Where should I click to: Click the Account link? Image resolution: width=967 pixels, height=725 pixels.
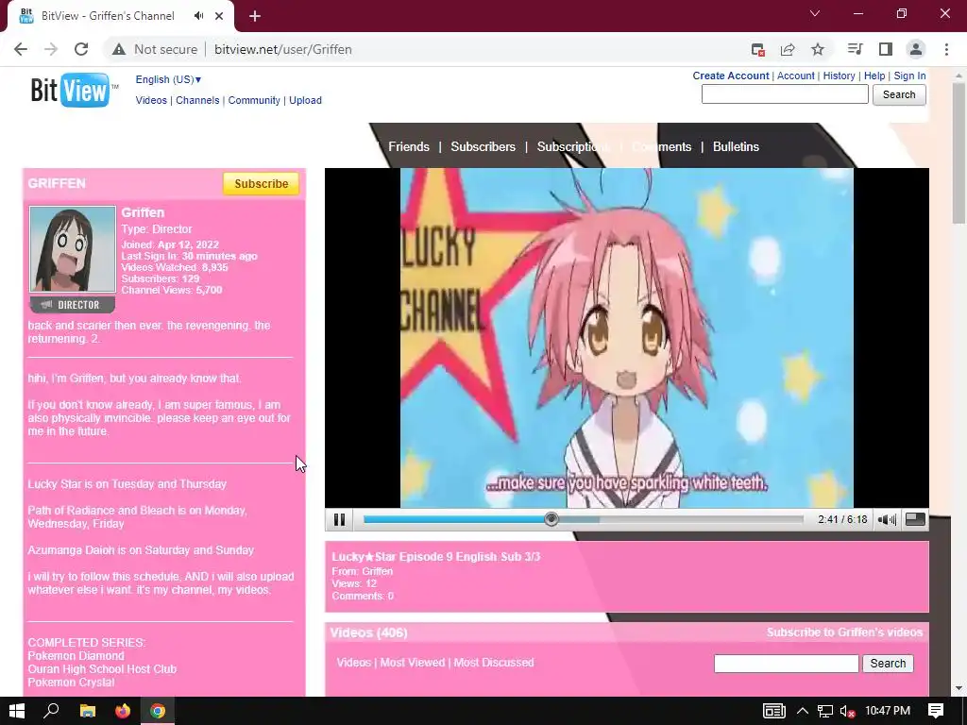click(795, 76)
